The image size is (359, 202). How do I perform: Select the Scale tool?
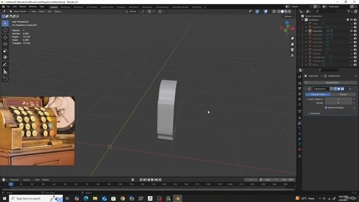[5, 51]
